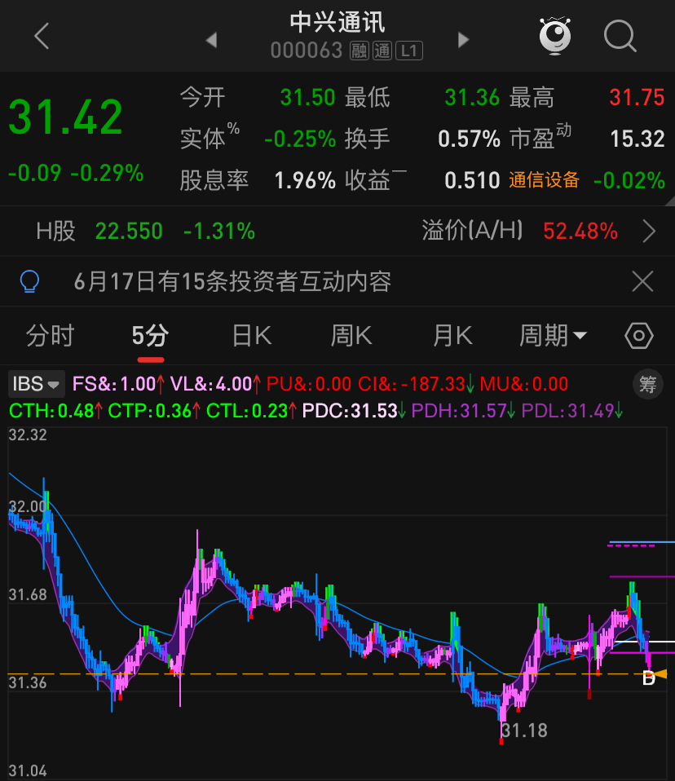Screen dimensions: 675x781
Task: Go to next stock with right triangle
Action: [463, 40]
